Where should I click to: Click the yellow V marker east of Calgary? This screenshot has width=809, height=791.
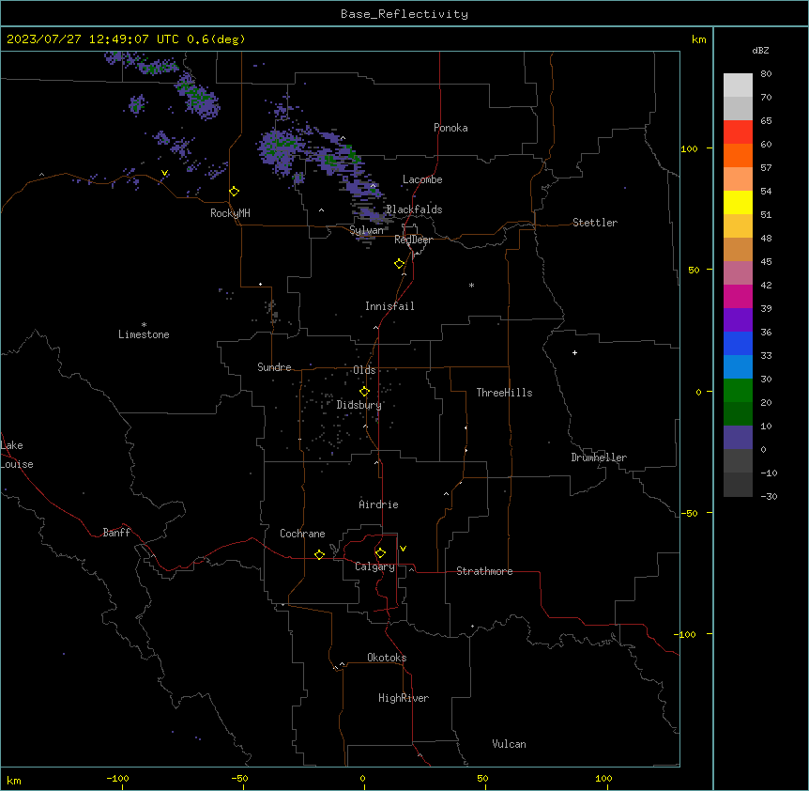click(x=403, y=549)
